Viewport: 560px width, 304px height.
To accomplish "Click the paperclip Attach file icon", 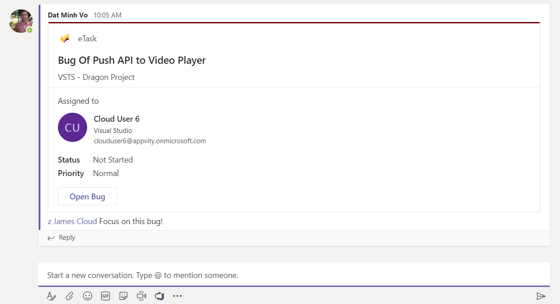I will click(70, 296).
